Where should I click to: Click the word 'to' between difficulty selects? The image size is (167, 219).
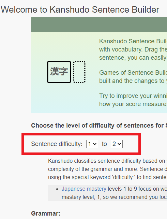click(x=104, y=144)
